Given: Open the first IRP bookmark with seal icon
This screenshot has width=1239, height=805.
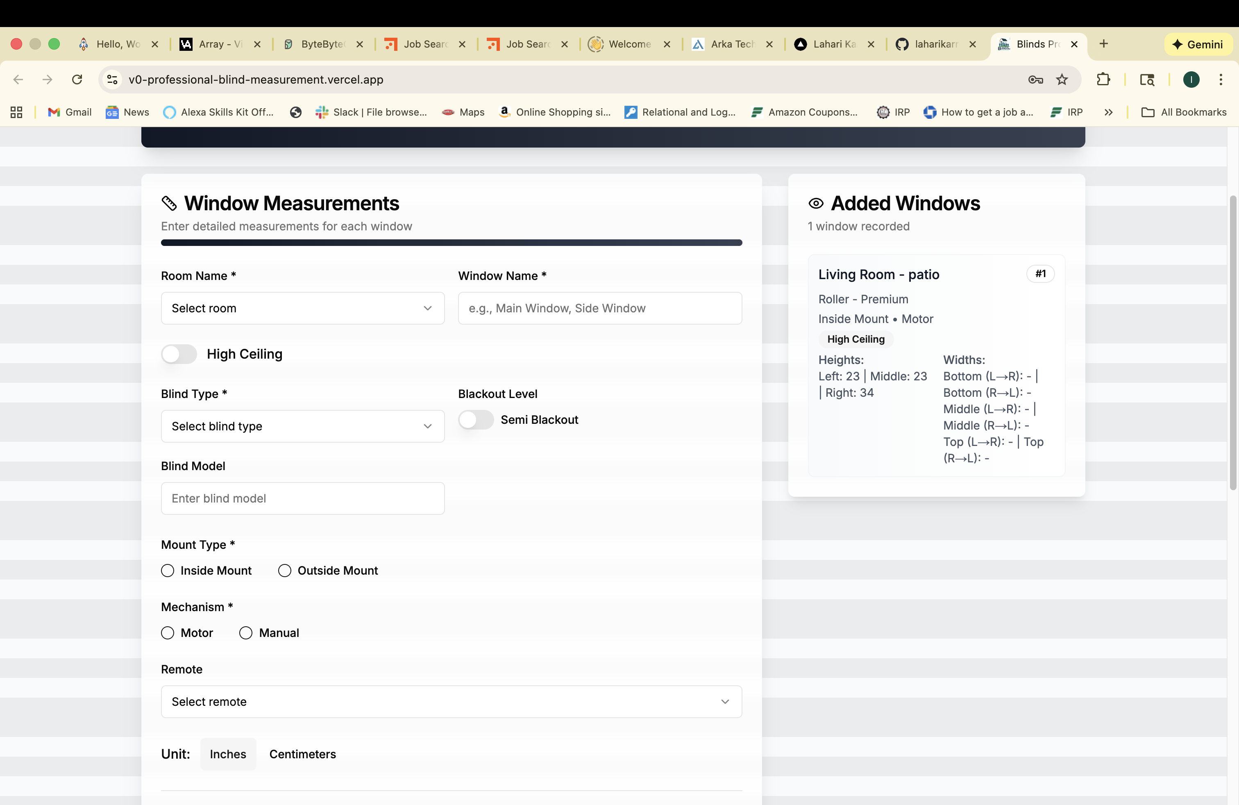Looking at the screenshot, I should (x=893, y=112).
